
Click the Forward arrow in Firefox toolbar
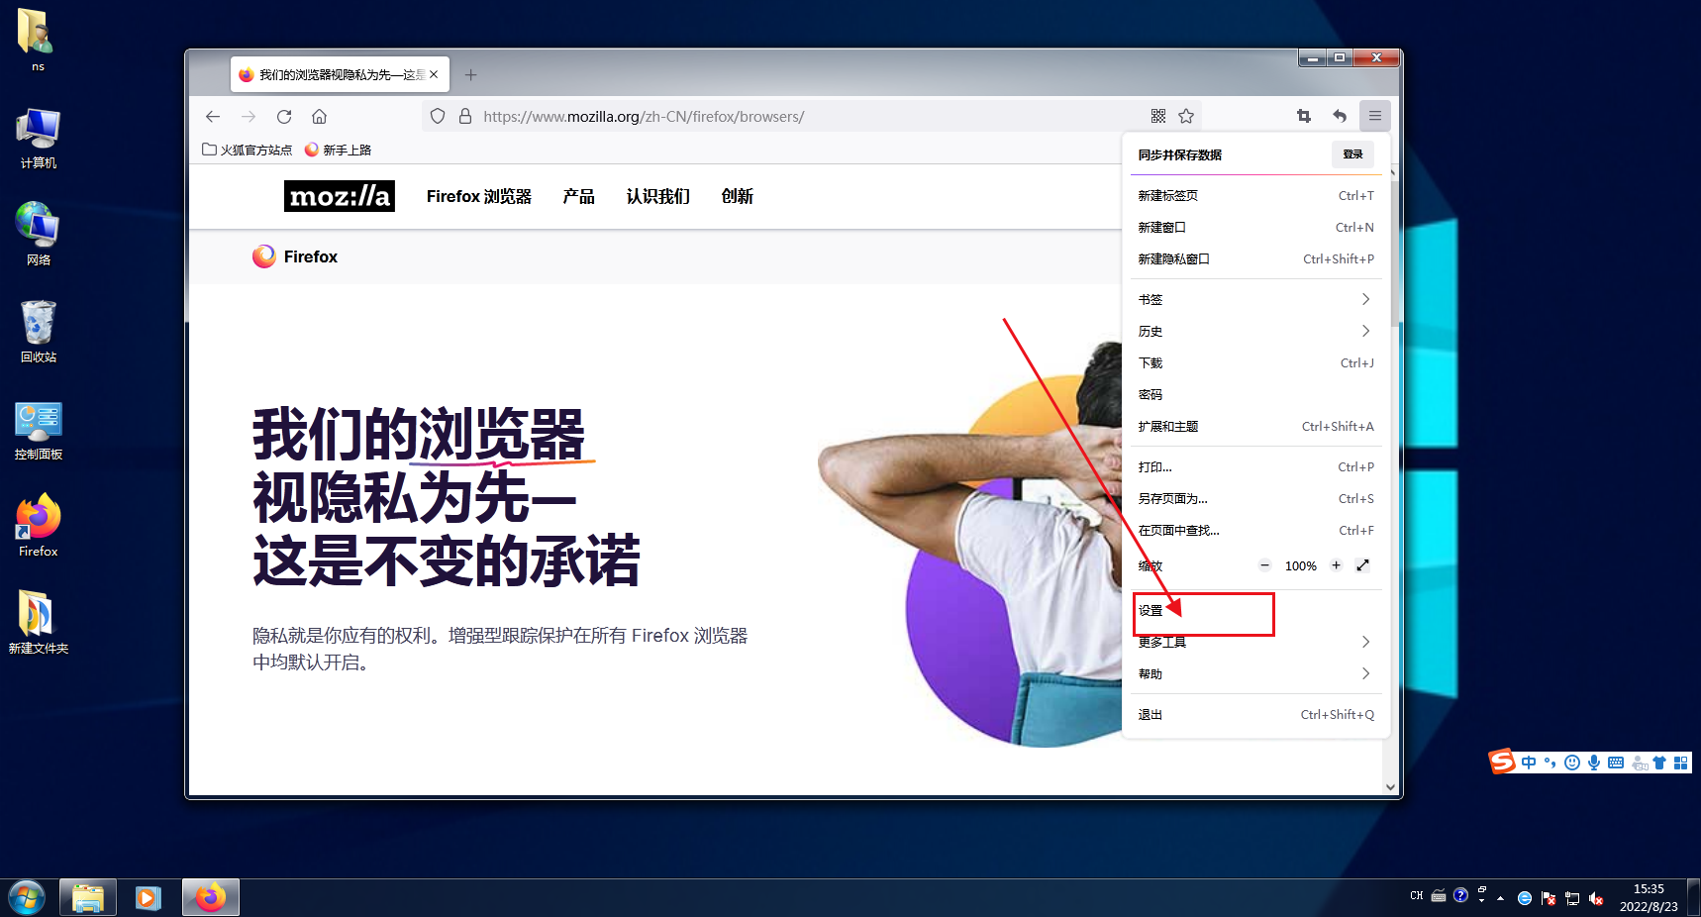pos(249,117)
